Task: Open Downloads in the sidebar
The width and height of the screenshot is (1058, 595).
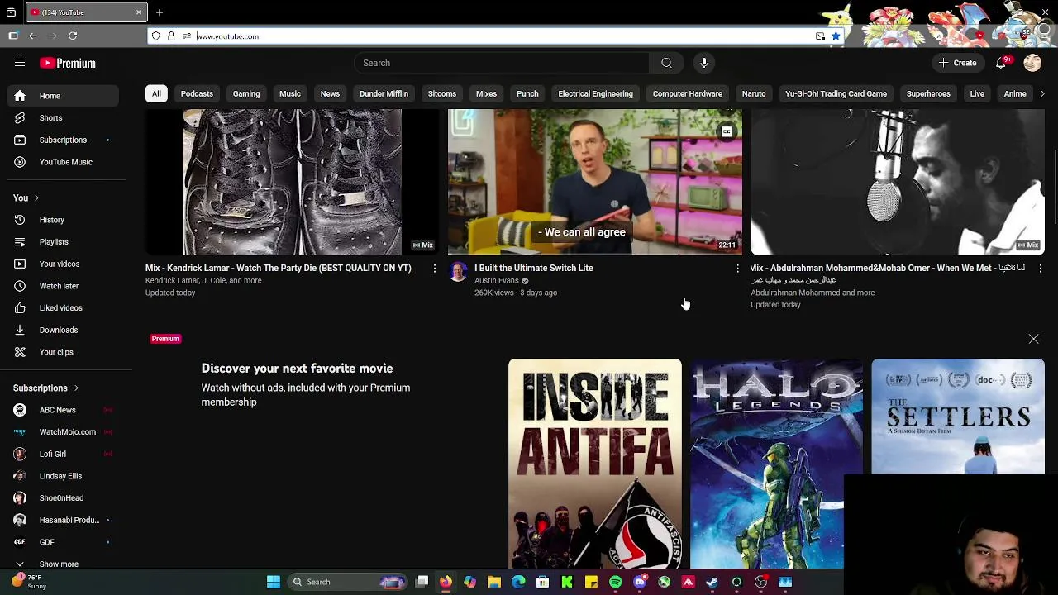Action: coord(63,330)
